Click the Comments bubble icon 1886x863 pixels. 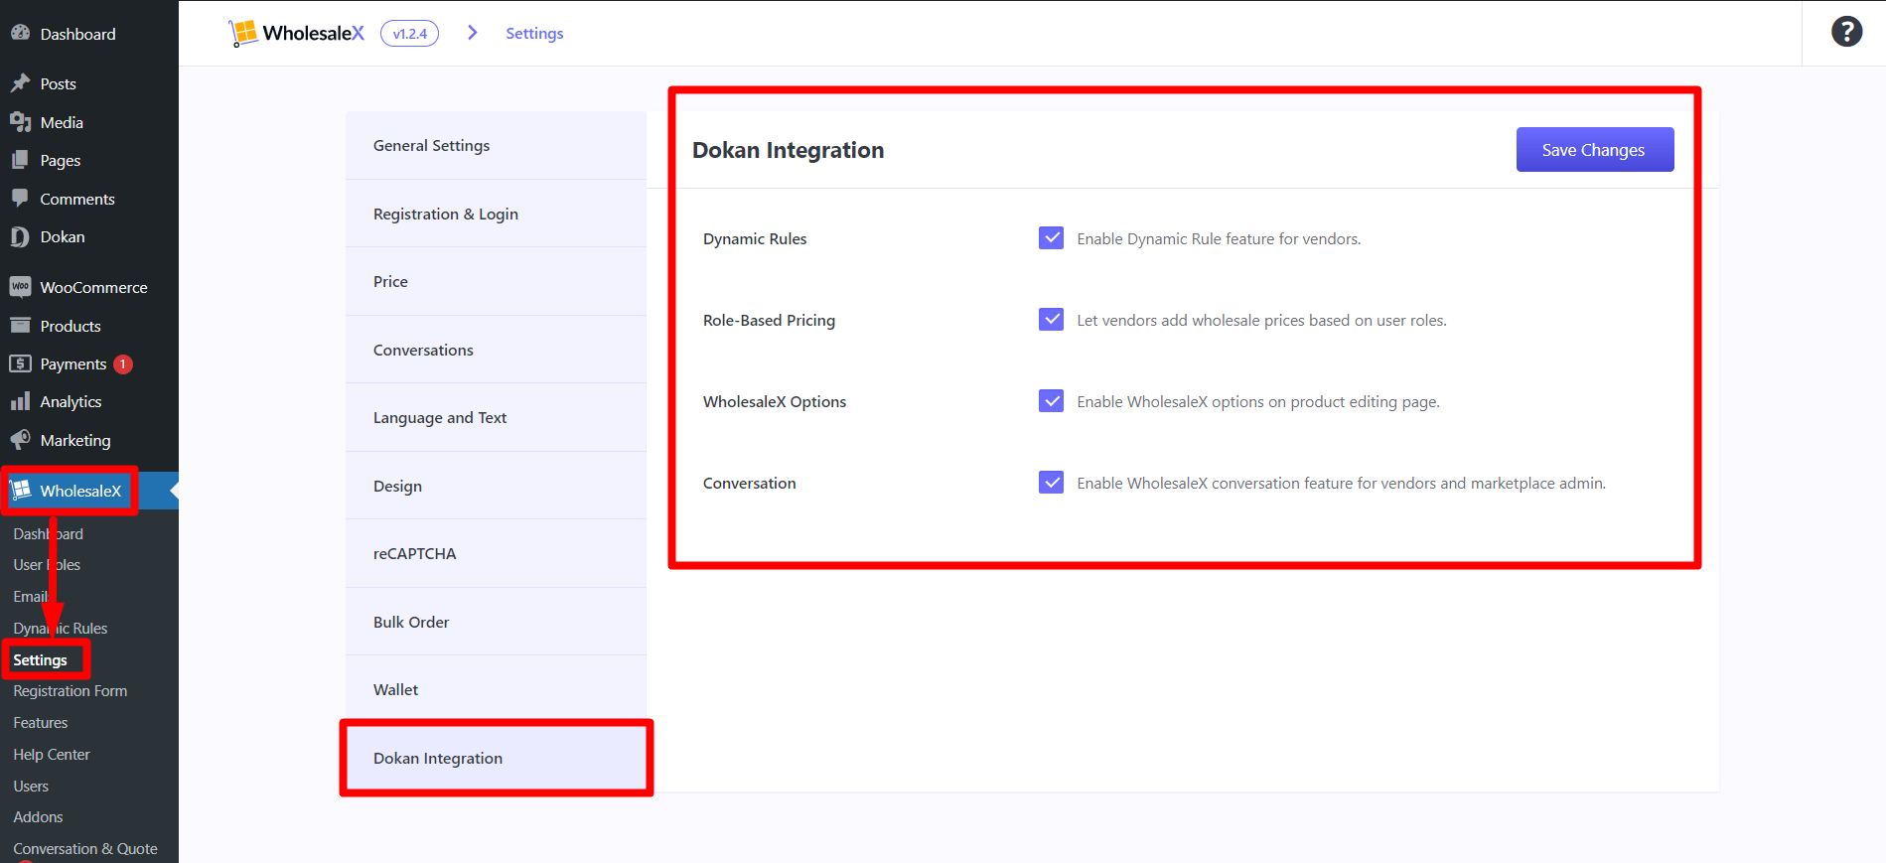pyautogui.click(x=20, y=199)
